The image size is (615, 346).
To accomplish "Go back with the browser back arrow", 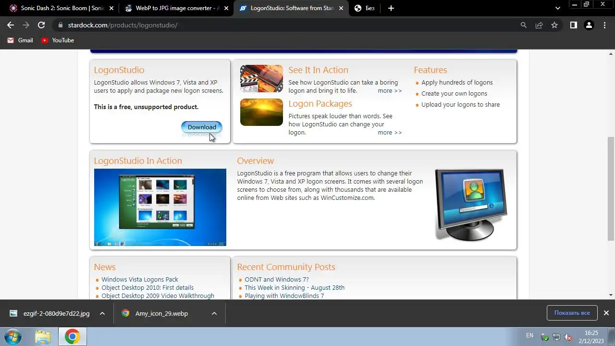I will (x=11, y=25).
